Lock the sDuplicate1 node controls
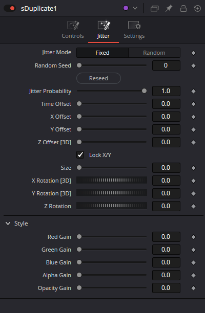205x313 pixels. 183,8
